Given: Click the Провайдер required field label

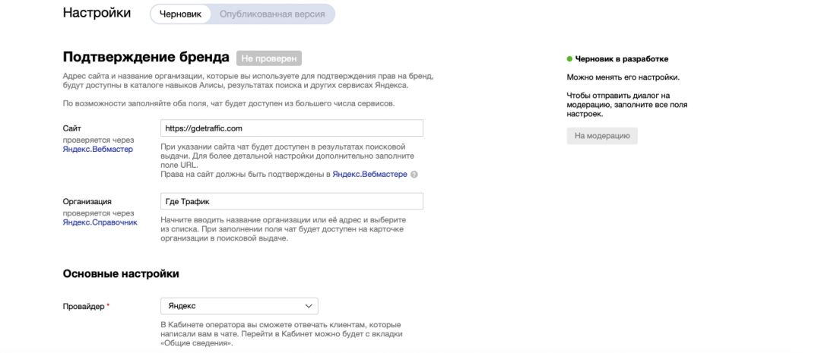Looking at the screenshot, I should point(85,306).
